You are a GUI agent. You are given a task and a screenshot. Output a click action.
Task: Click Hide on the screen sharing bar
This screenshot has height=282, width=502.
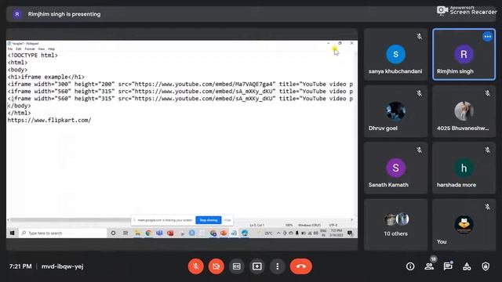[x=227, y=220]
